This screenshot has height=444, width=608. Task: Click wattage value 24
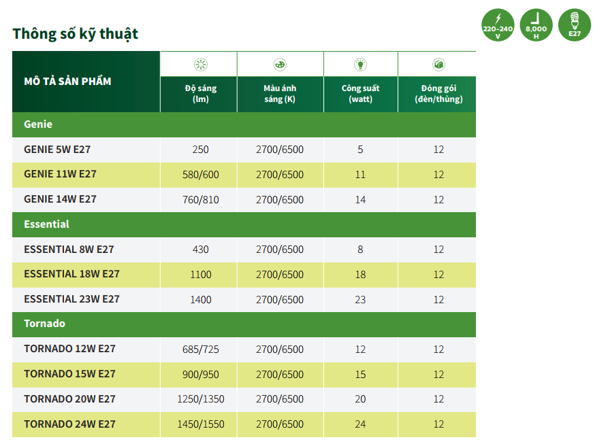(x=360, y=424)
